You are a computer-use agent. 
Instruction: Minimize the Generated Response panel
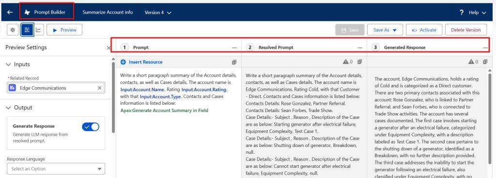(x=485, y=48)
